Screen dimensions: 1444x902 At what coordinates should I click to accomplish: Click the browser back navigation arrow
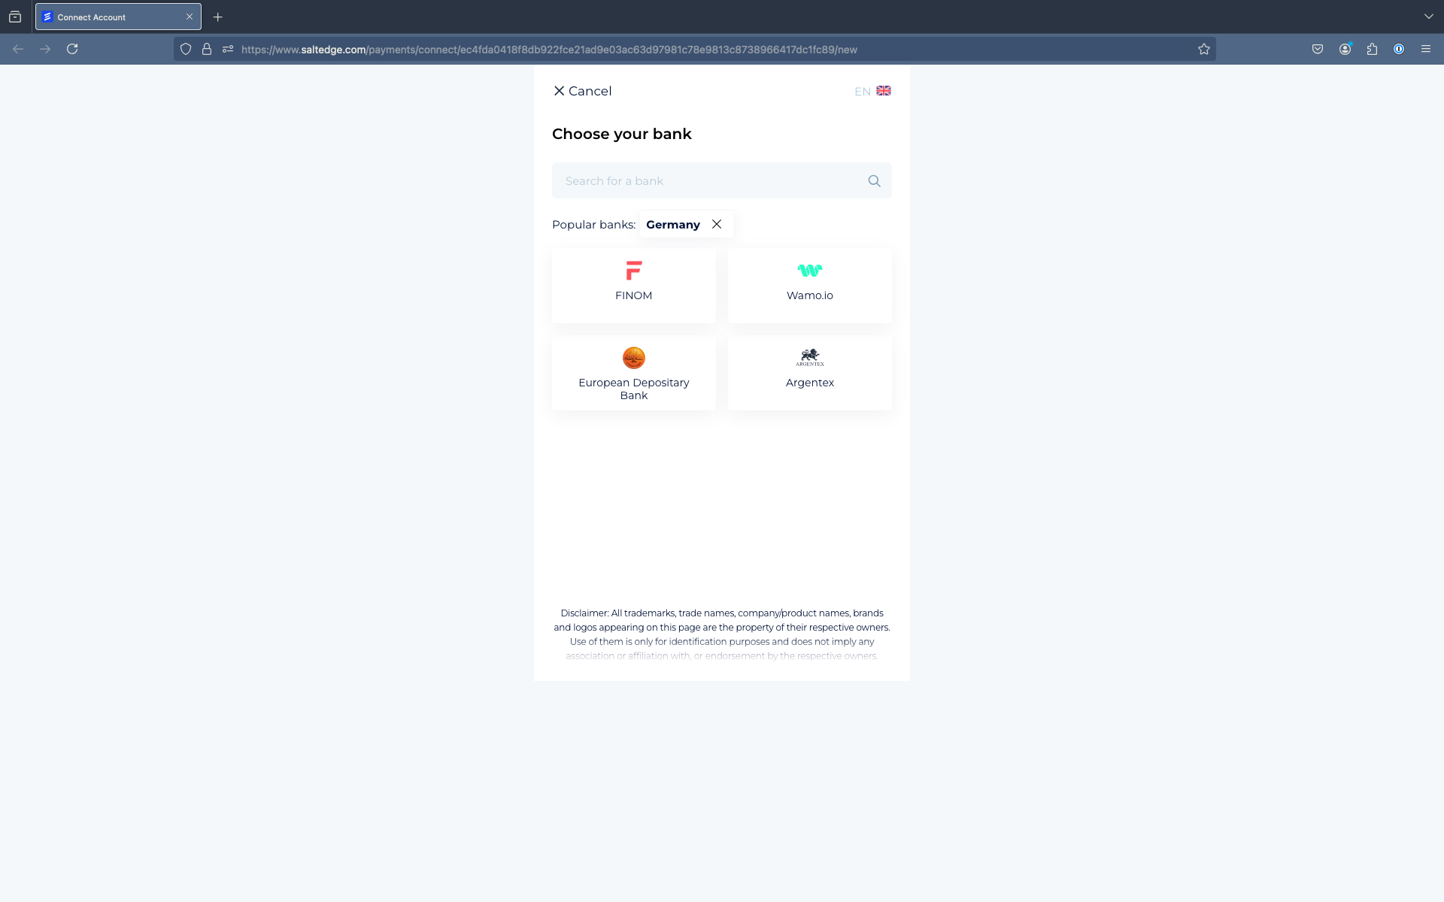click(19, 49)
